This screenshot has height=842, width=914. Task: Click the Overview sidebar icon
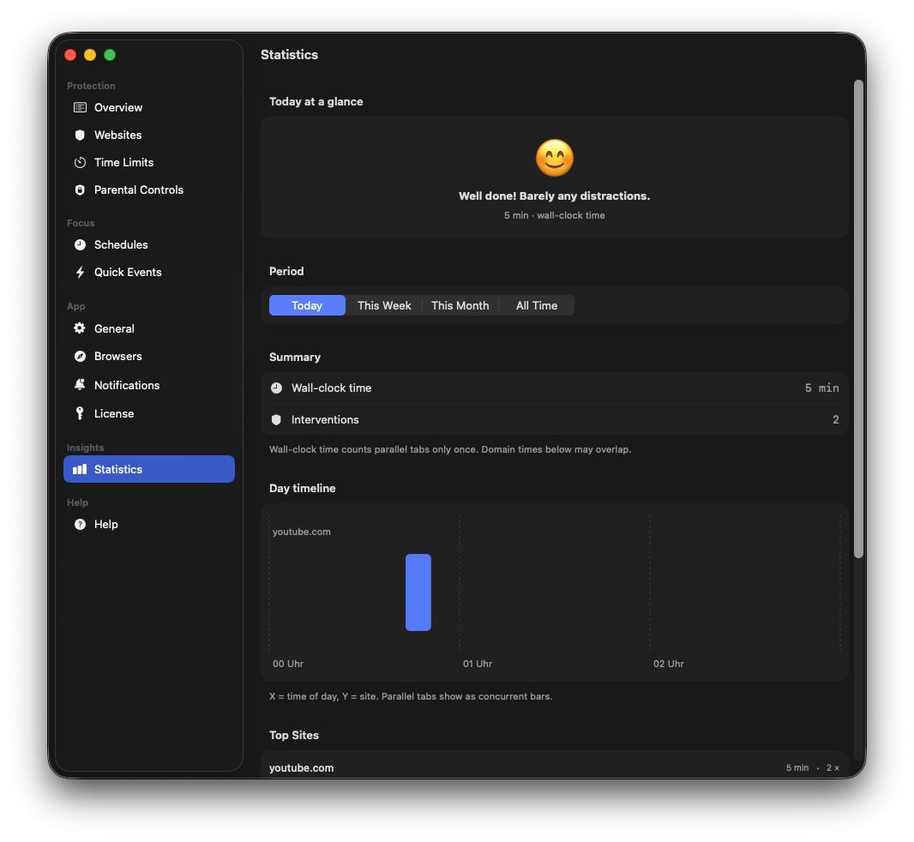80,107
